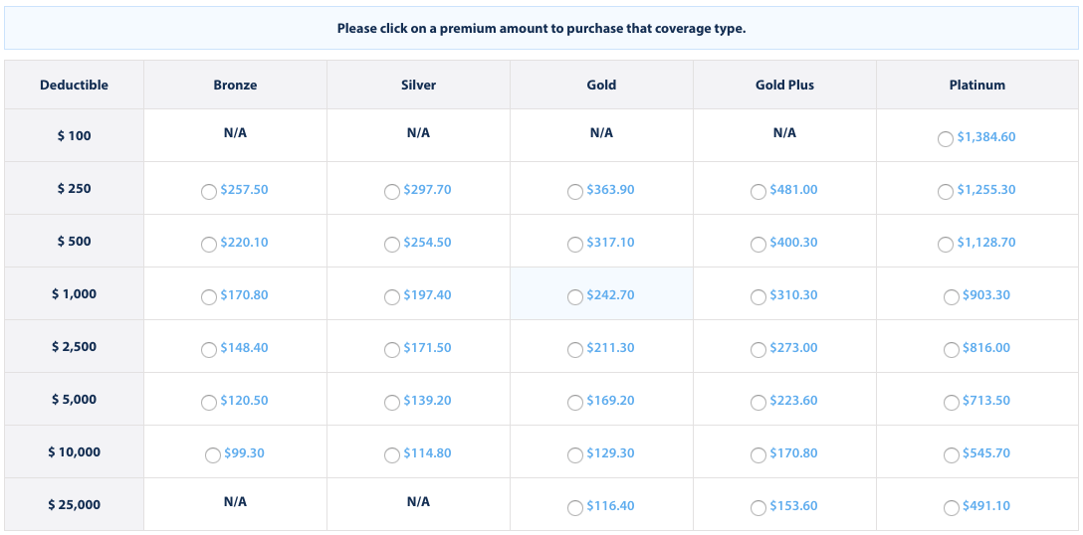Click the $491.10 Platinum premium link

click(986, 506)
